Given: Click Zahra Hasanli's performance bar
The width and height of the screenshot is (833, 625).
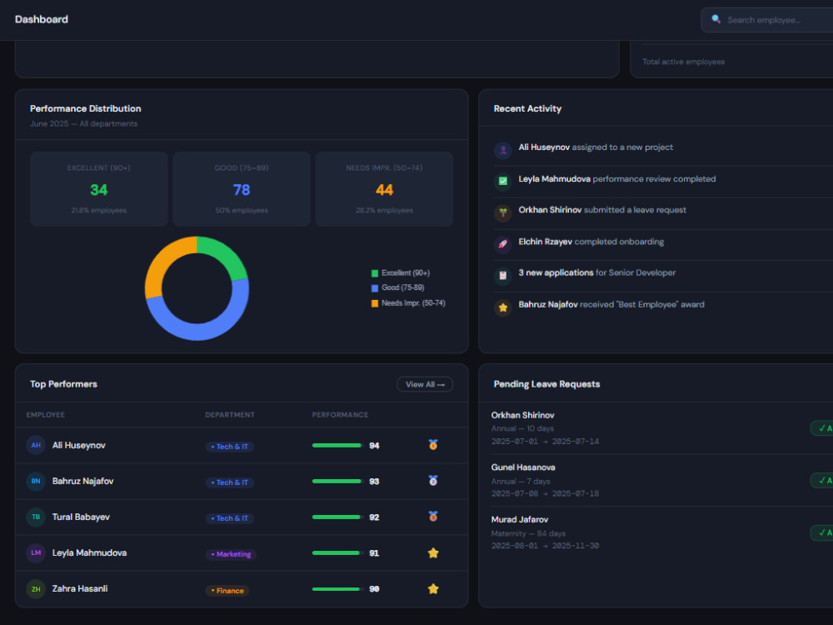Looking at the screenshot, I should tap(338, 589).
